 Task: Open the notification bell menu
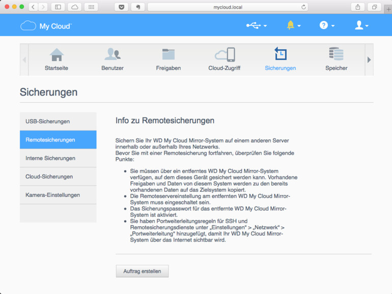click(294, 25)
